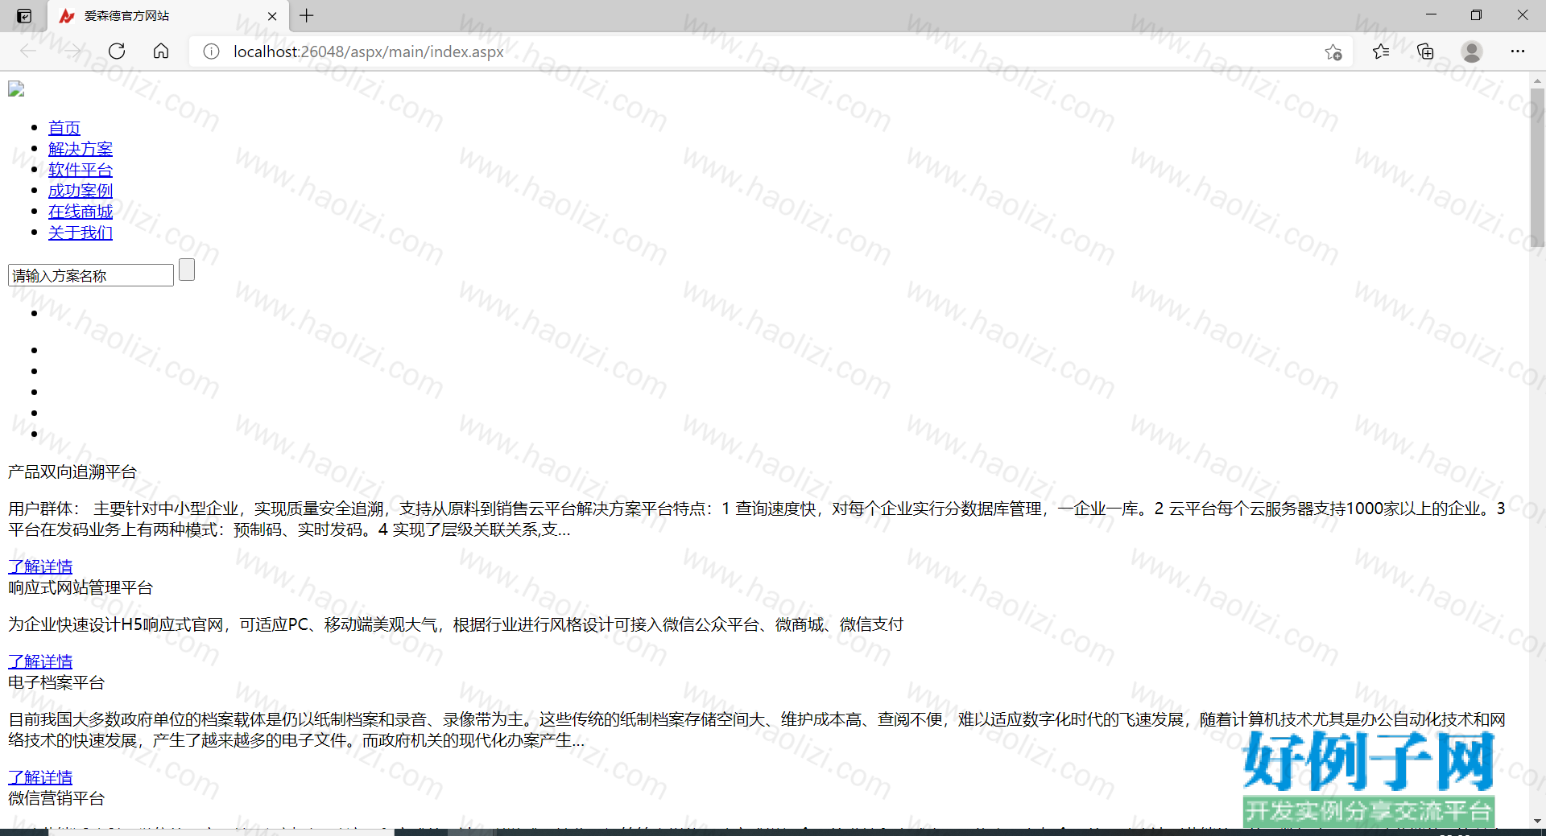Open a new tab with plus button

pos(307,15)
